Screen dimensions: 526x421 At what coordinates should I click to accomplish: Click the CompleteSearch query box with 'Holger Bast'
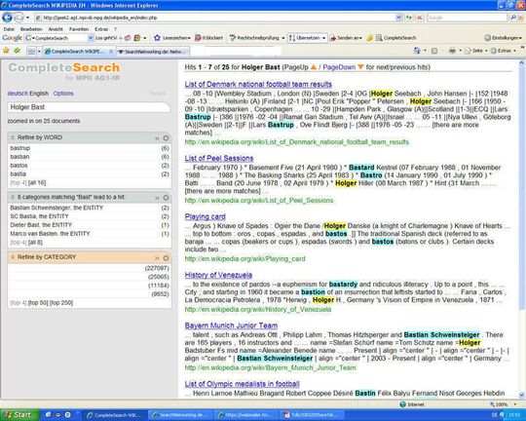[x=89, y=107]
